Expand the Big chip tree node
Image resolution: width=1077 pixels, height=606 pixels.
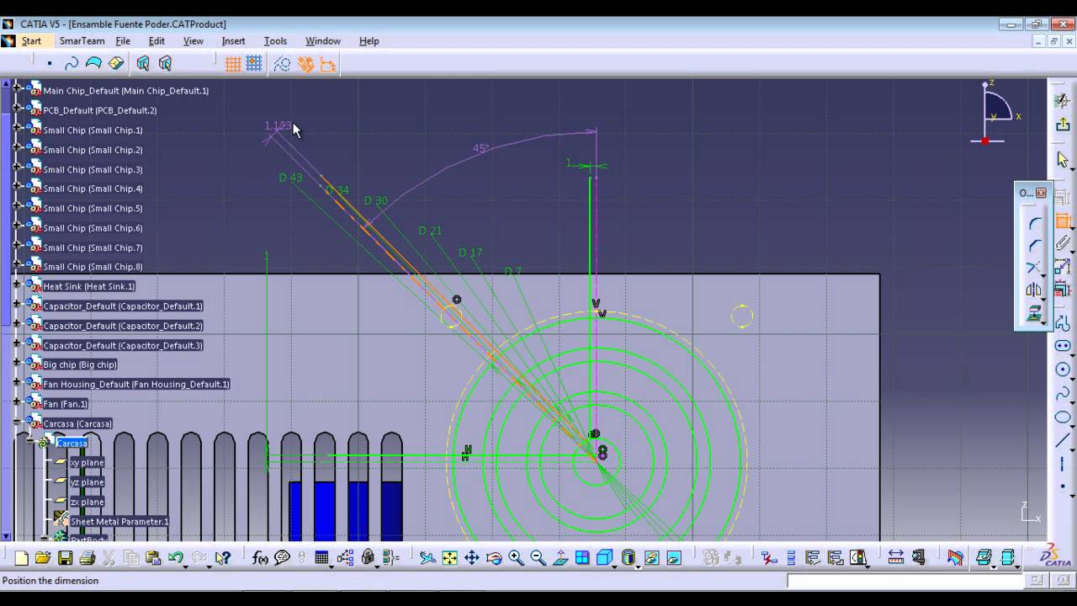point(17,362)
